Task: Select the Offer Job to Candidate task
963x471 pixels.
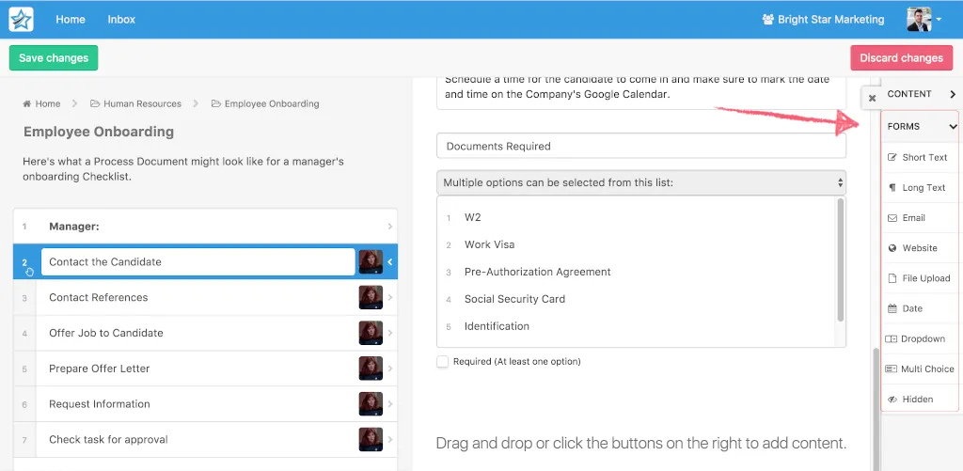Action: point(205,333)
